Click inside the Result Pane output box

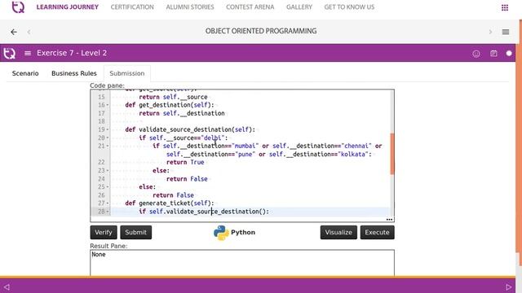[242, 263]
